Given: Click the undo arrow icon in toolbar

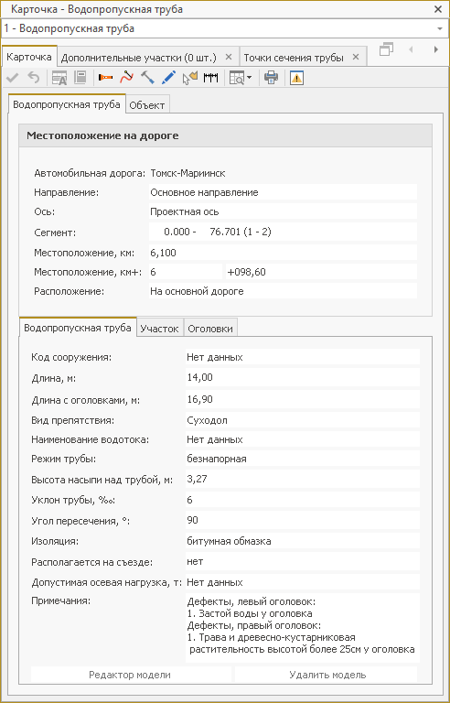Looking at the screenshot, I should (34, 78).
